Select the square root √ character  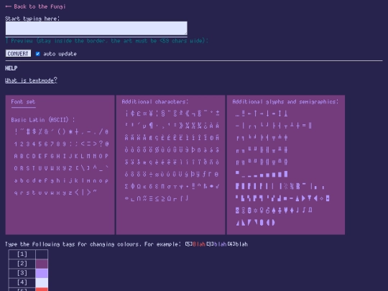[x=217, y=186]
